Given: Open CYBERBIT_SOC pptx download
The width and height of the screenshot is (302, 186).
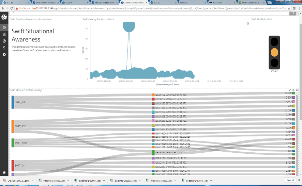Looking at the screenshot, I should click(16, 181).
